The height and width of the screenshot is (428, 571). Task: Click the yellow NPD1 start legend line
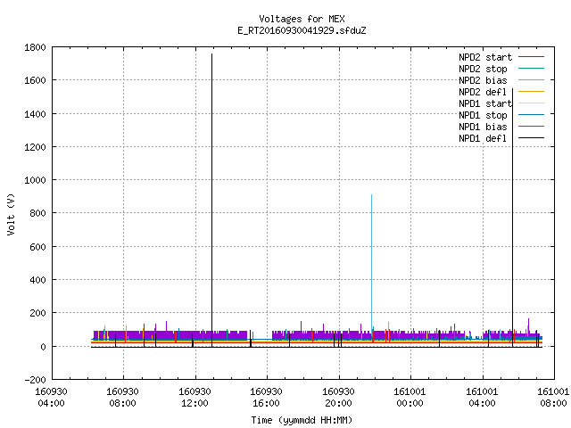coord(531,103)
